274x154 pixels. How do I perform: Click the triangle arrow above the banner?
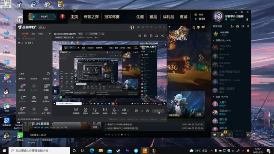pyautogui.click(x=170, y=27)
